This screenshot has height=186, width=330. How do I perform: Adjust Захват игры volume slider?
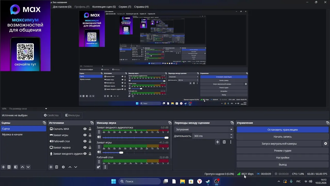pyautogui.click(x=135, y=152)
